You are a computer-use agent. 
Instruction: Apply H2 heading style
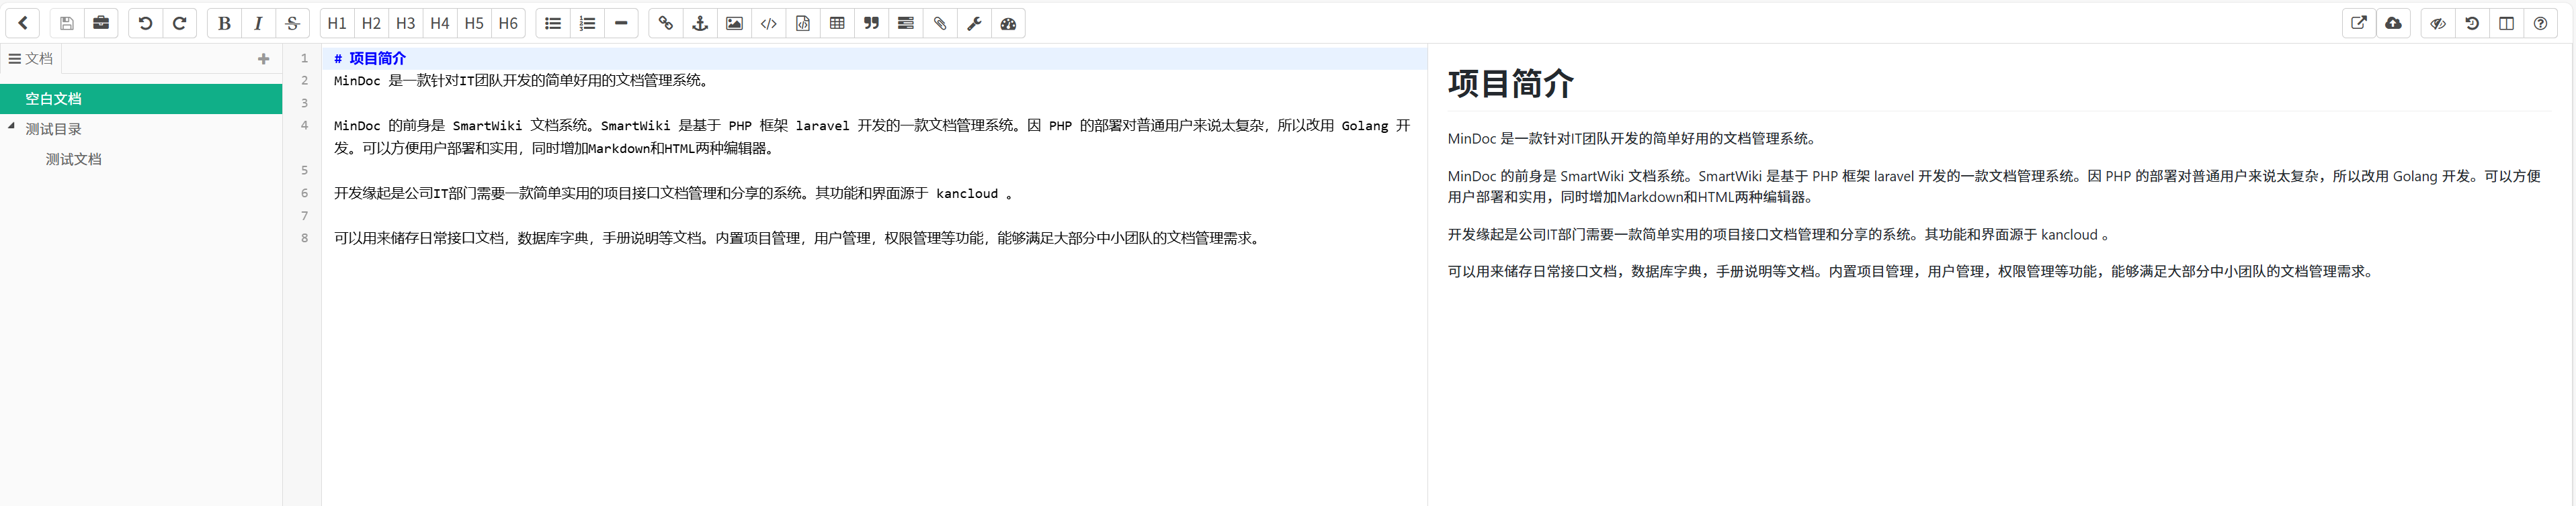pyautogui.click(x=371, y=23)
